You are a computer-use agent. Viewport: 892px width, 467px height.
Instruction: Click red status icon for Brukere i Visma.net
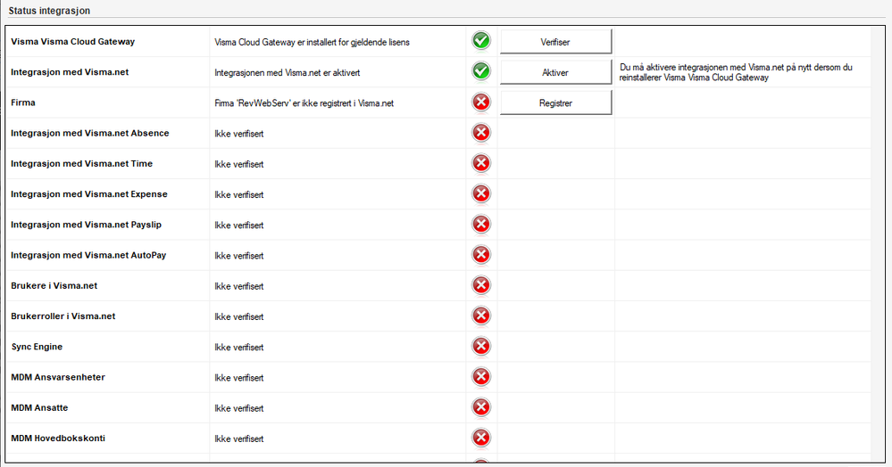481,286
